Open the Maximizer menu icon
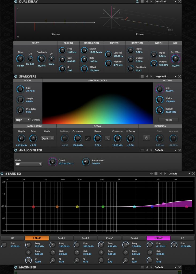Screen dimensions: 196x274 142,267
